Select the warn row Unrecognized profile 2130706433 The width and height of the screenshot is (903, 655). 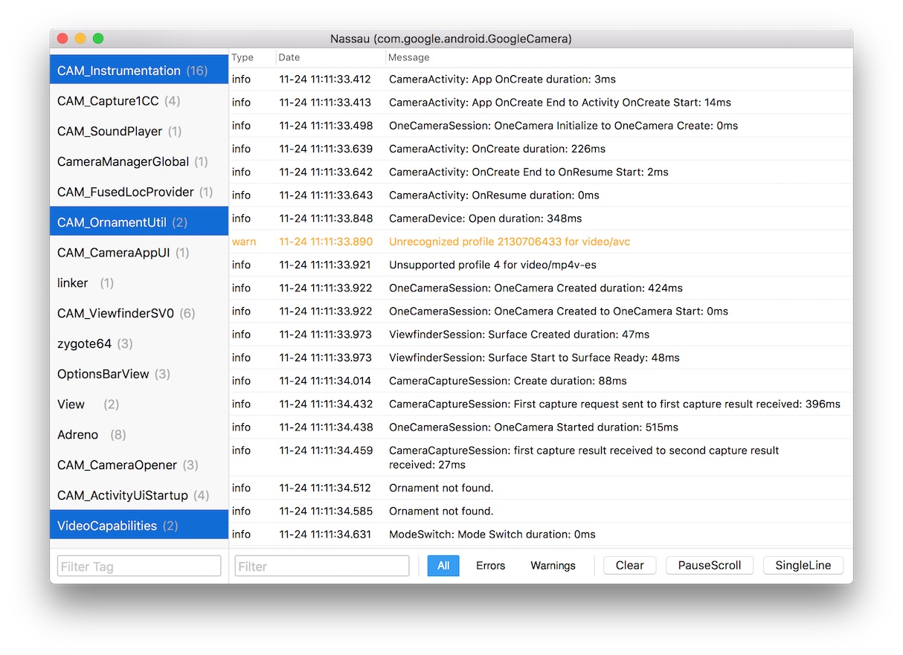point(541,242)
